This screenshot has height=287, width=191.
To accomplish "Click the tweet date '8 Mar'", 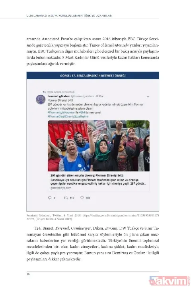I will point(100,96).
